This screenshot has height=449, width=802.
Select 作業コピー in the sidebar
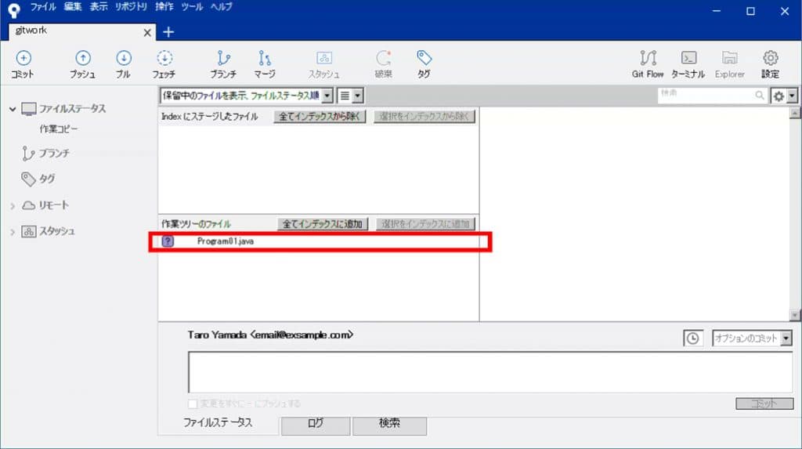(59, 129)
